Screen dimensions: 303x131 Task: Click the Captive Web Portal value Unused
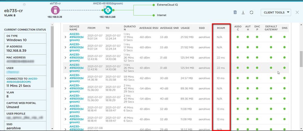coord(13,107)
